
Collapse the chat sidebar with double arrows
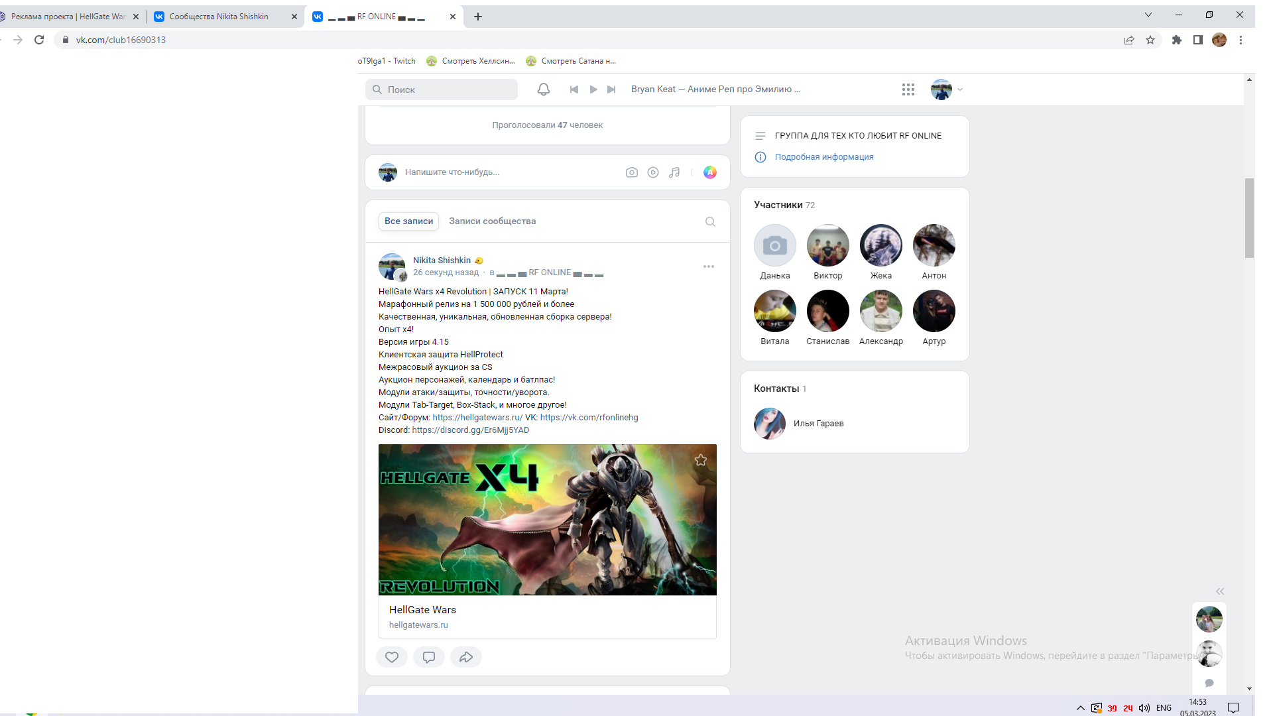(x=1220, y=591)
